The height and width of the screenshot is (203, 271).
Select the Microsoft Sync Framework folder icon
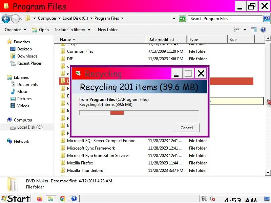click(x=63, y=148)
